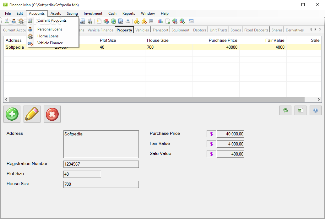Close the current tab with the tab-strip X
The height and width of the screenshot is (219, 325).
320,30
